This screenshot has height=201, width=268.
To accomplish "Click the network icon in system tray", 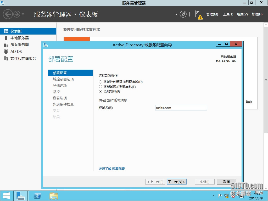I will [226, 196].
